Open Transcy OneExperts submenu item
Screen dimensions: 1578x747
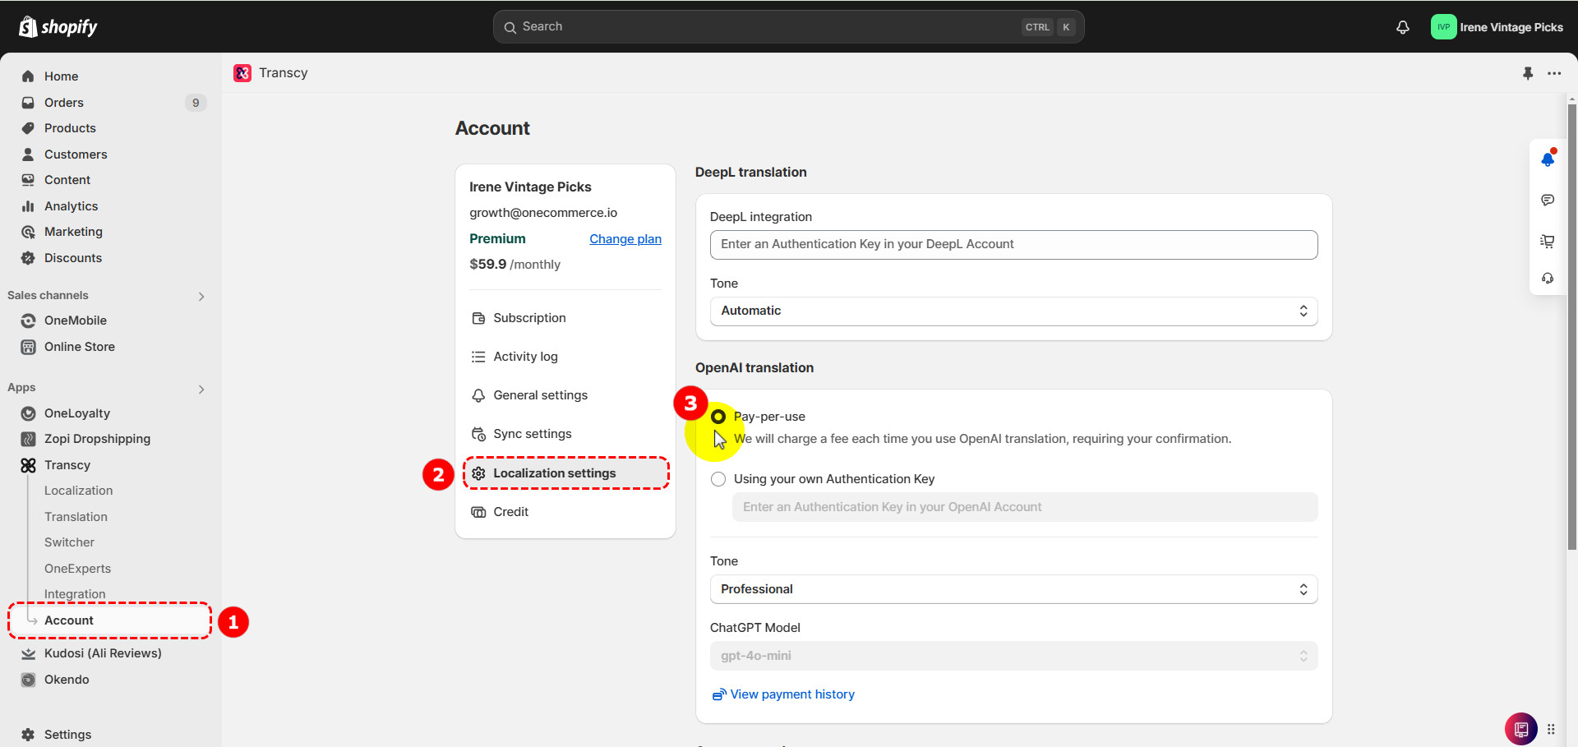pyautogui.click(x=77, y=569)
